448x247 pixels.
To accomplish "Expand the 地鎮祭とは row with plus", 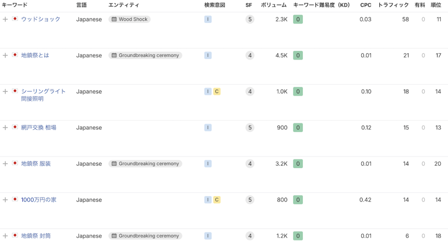I will (5, 55).
